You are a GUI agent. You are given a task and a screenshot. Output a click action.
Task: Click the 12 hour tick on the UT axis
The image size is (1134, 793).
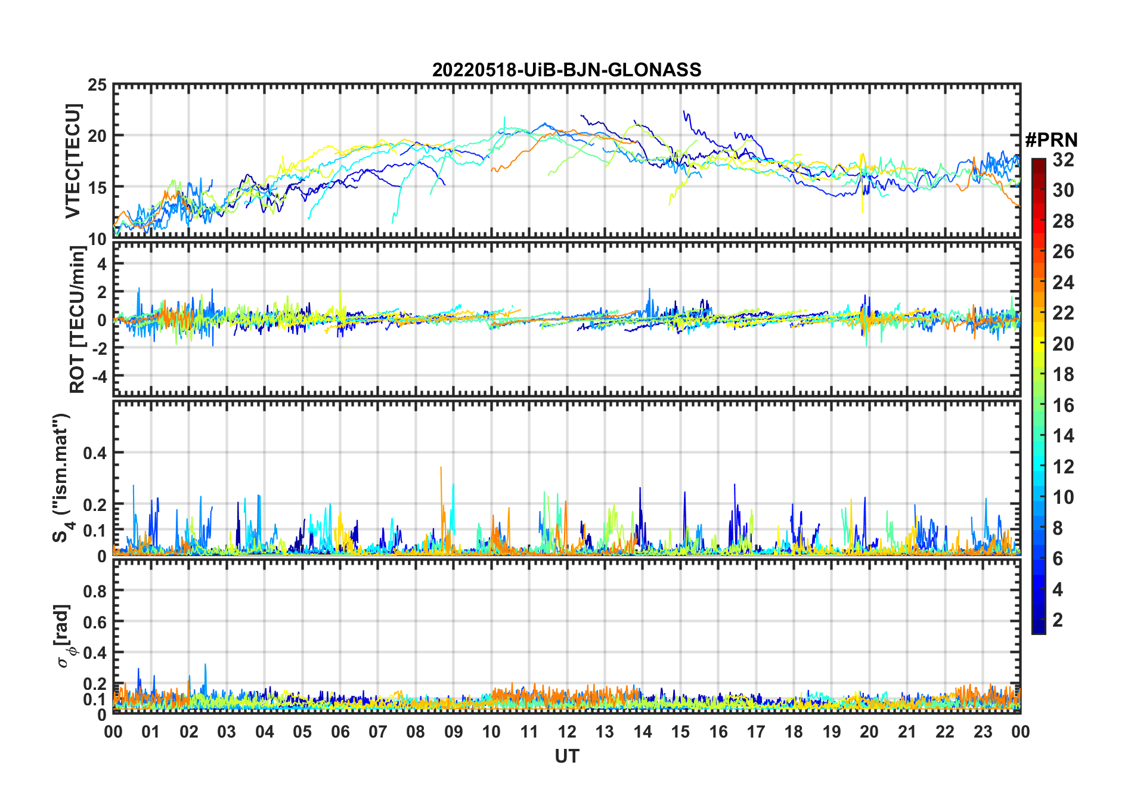[566, 732]
